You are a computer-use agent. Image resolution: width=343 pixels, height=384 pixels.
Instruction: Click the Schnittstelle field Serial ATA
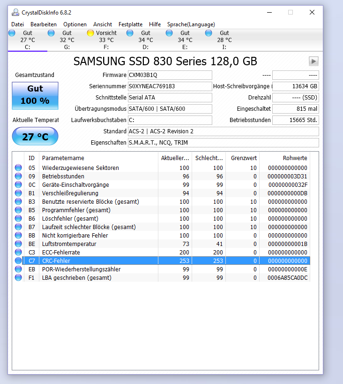pos(170,98)
